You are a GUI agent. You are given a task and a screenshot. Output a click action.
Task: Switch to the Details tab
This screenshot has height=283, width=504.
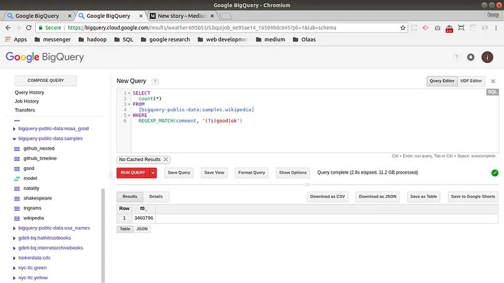[x=156, y=197]
